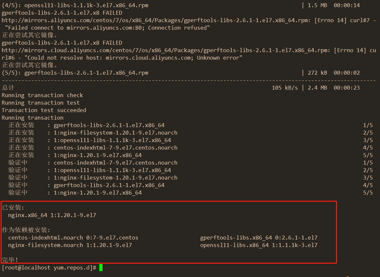Click the root@localhost yum.repos.d prompt text

(49, 268)
